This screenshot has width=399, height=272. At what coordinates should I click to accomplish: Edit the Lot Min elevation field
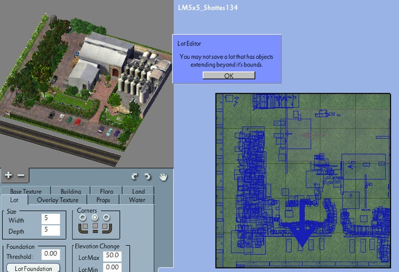click(112, 267)
